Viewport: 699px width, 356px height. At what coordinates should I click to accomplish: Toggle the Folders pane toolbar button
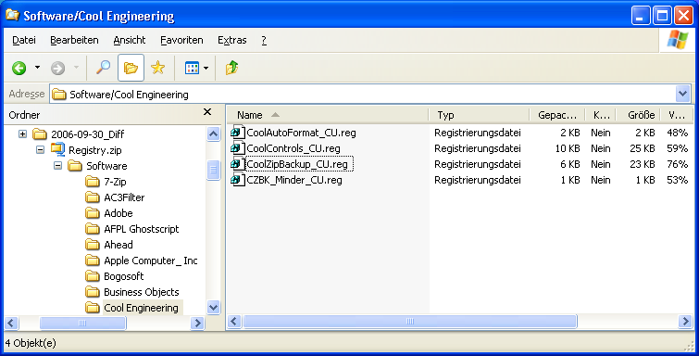[131, 68]
